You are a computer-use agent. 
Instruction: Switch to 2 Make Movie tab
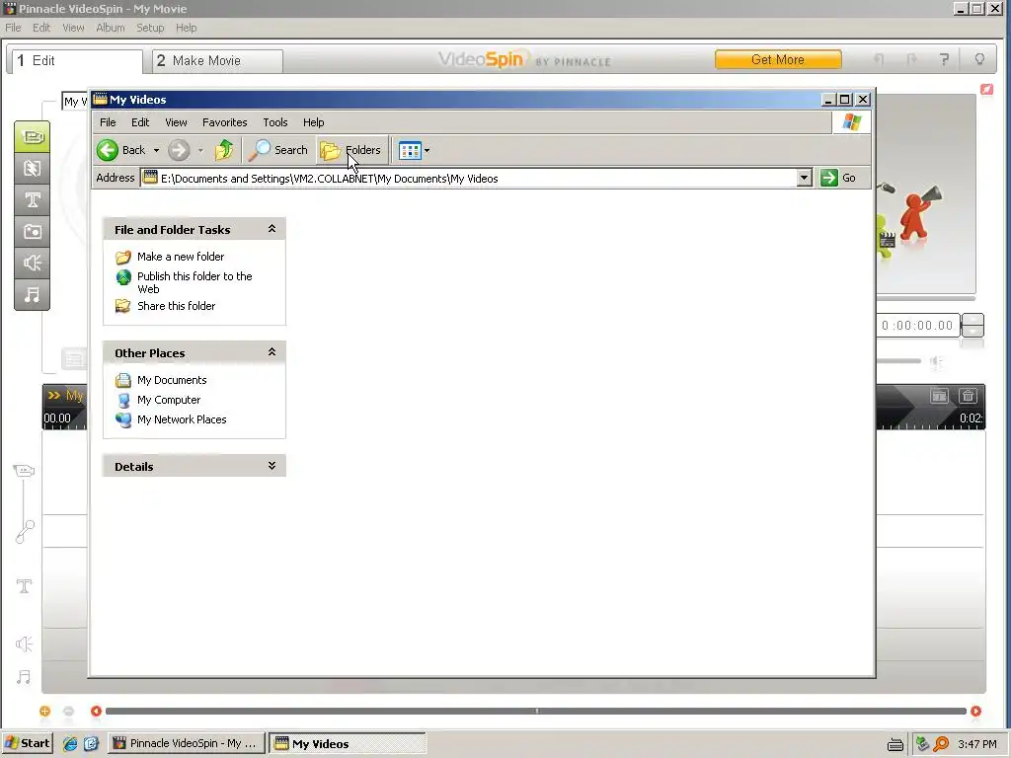[x=217, y=61]
